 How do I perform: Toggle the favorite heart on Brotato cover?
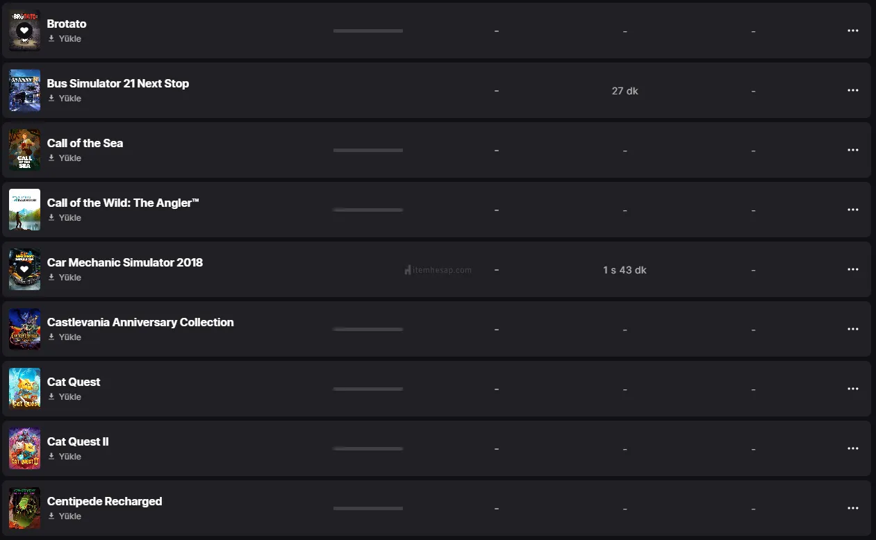(x=24, y=30)
